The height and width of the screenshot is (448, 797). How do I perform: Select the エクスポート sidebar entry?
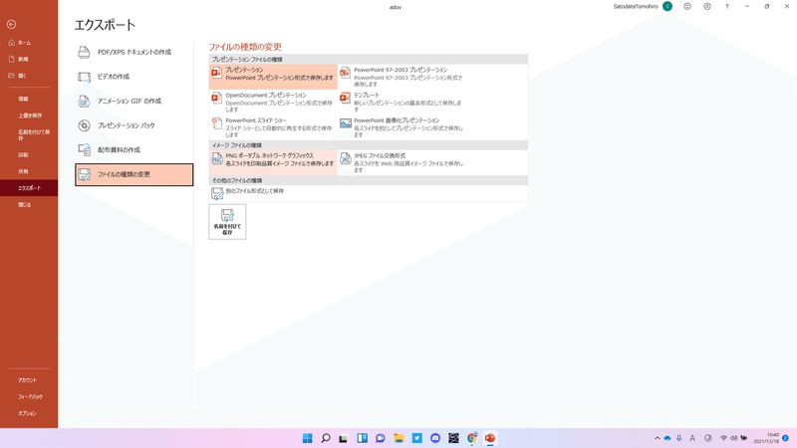[x=29, y=188]
